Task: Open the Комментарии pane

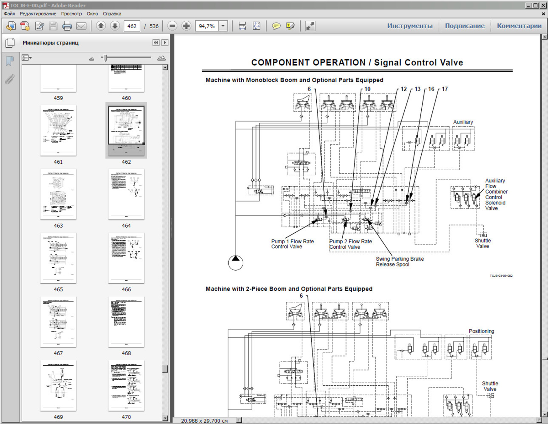Action: click(x=519, y=26)
